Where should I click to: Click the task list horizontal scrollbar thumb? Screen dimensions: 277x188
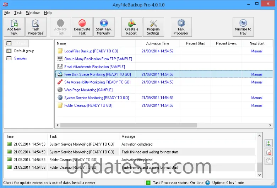pyautogui.click(x=129, y=125)
